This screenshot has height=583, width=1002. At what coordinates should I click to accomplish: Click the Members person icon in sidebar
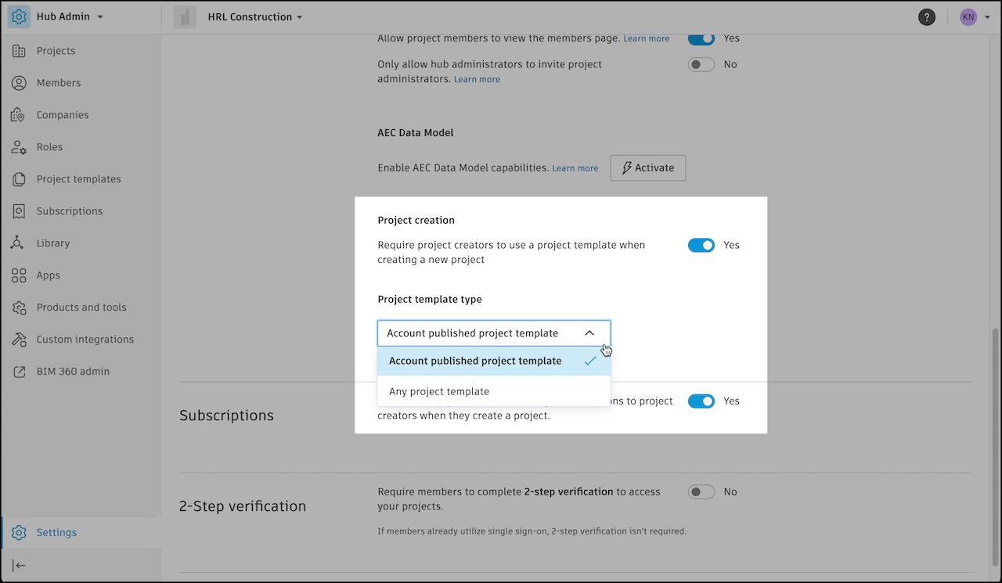pyautogui.click(x=19, y=83)
